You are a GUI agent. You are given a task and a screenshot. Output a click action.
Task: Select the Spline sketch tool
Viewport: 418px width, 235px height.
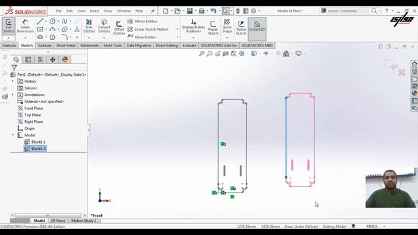65,21
